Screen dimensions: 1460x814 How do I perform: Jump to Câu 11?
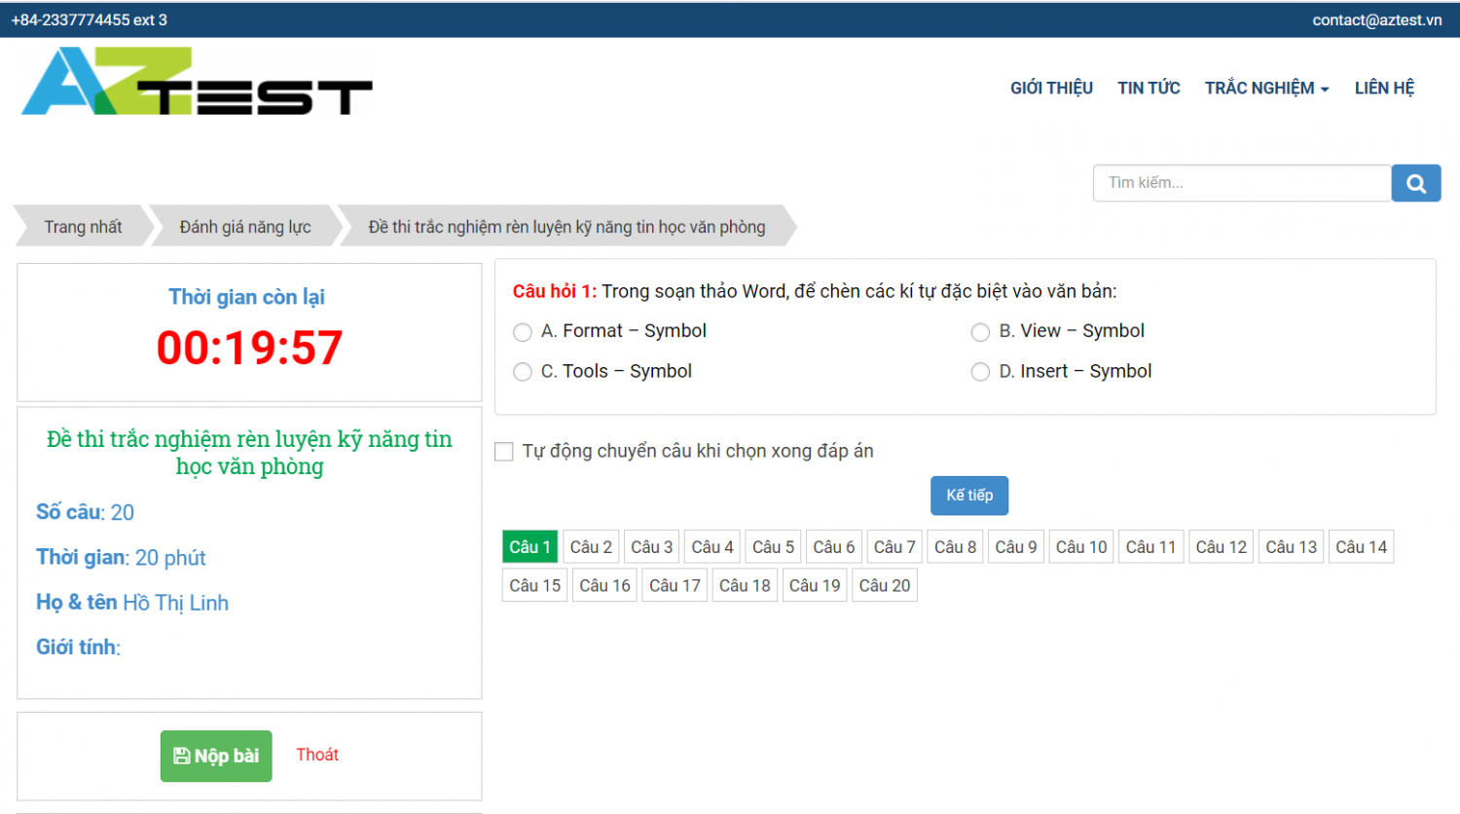point(1151,547)
